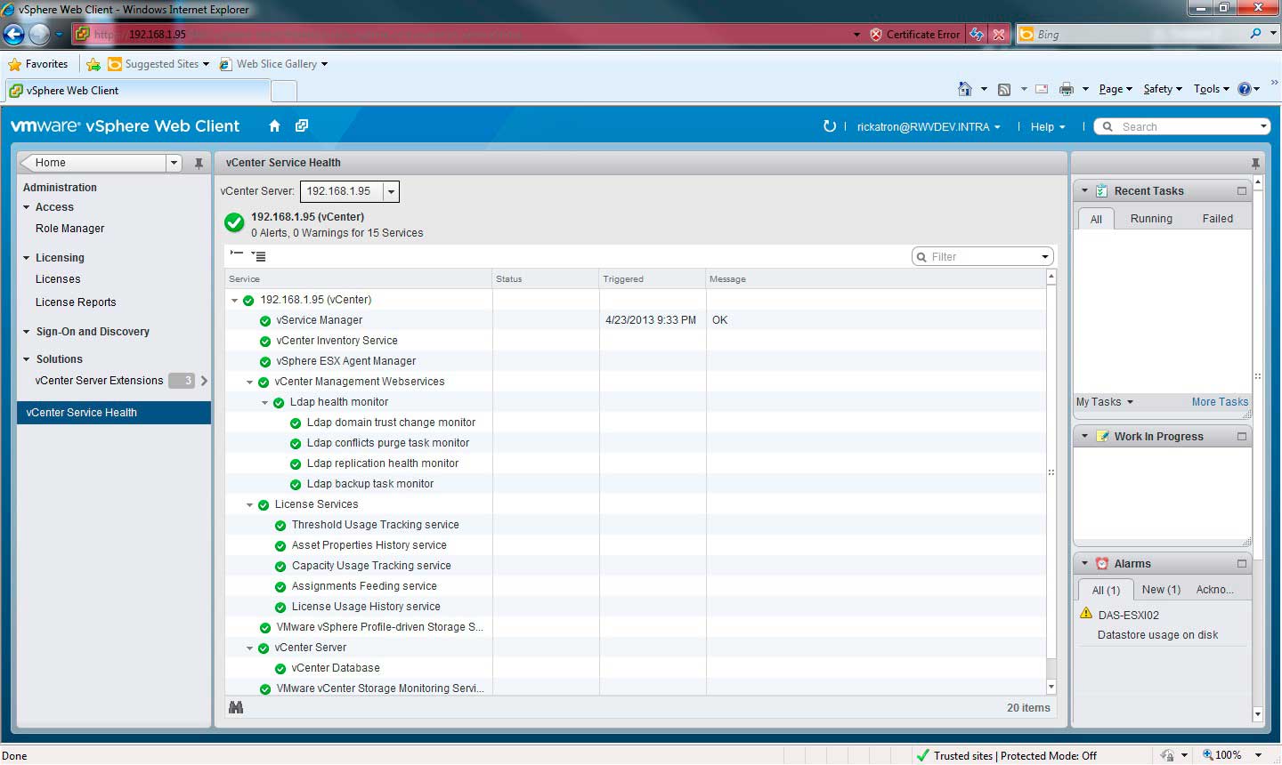Open the vCenter windows icon beside home

tap(302, 126)
